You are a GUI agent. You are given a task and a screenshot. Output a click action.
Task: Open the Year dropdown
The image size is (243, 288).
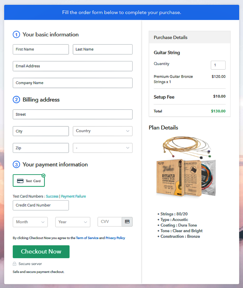coord(73,222)
